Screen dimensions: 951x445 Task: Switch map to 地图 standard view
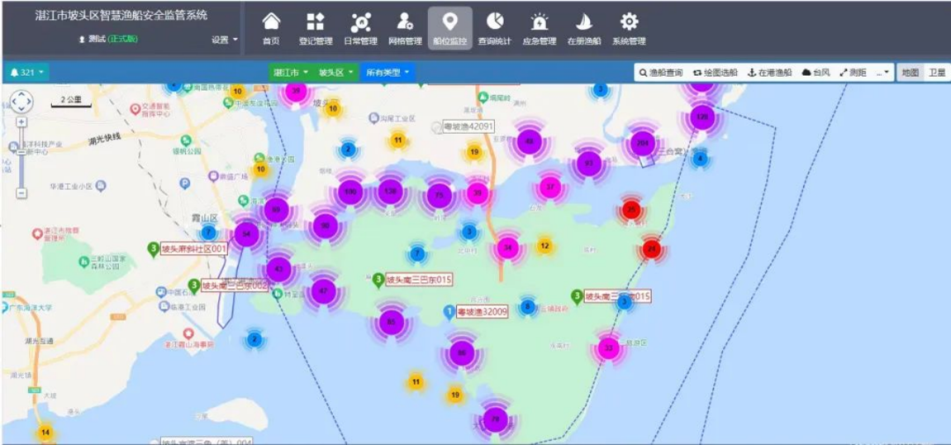coord(910,72)
